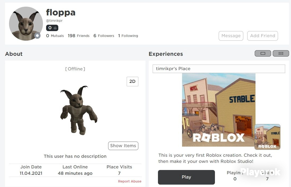Open the large western town experience image
Image resolution: width=291 pixels, height=187 pixels.
pyautogui.click(x=219, y=110)
